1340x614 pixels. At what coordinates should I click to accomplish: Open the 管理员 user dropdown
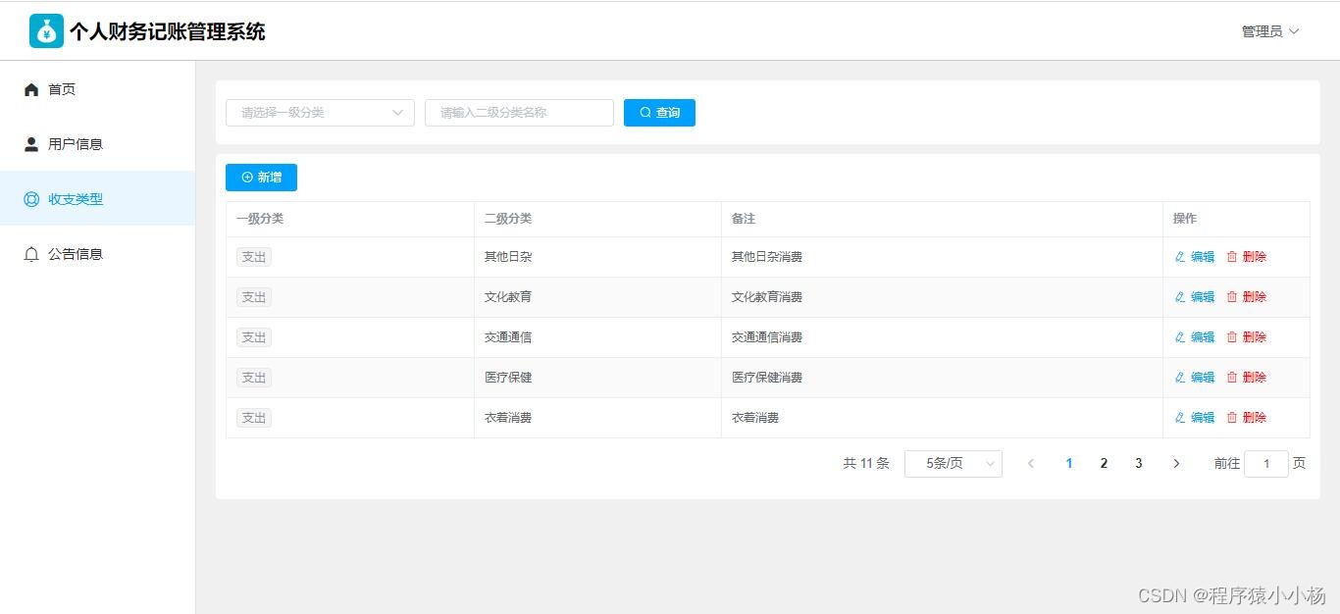(x=1270, y=31)
